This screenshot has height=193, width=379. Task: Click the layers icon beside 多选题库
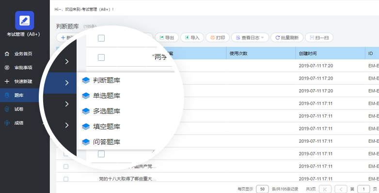pyautogui.click(x=86, y=111)
